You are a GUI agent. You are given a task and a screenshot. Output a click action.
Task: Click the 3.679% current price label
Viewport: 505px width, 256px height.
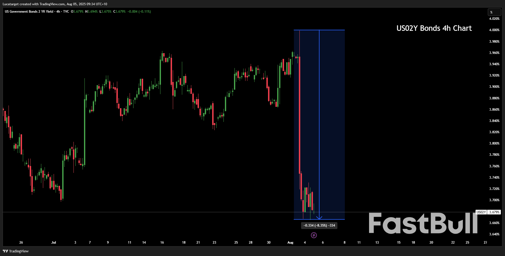pyautogui.click(x=494, y=212)
